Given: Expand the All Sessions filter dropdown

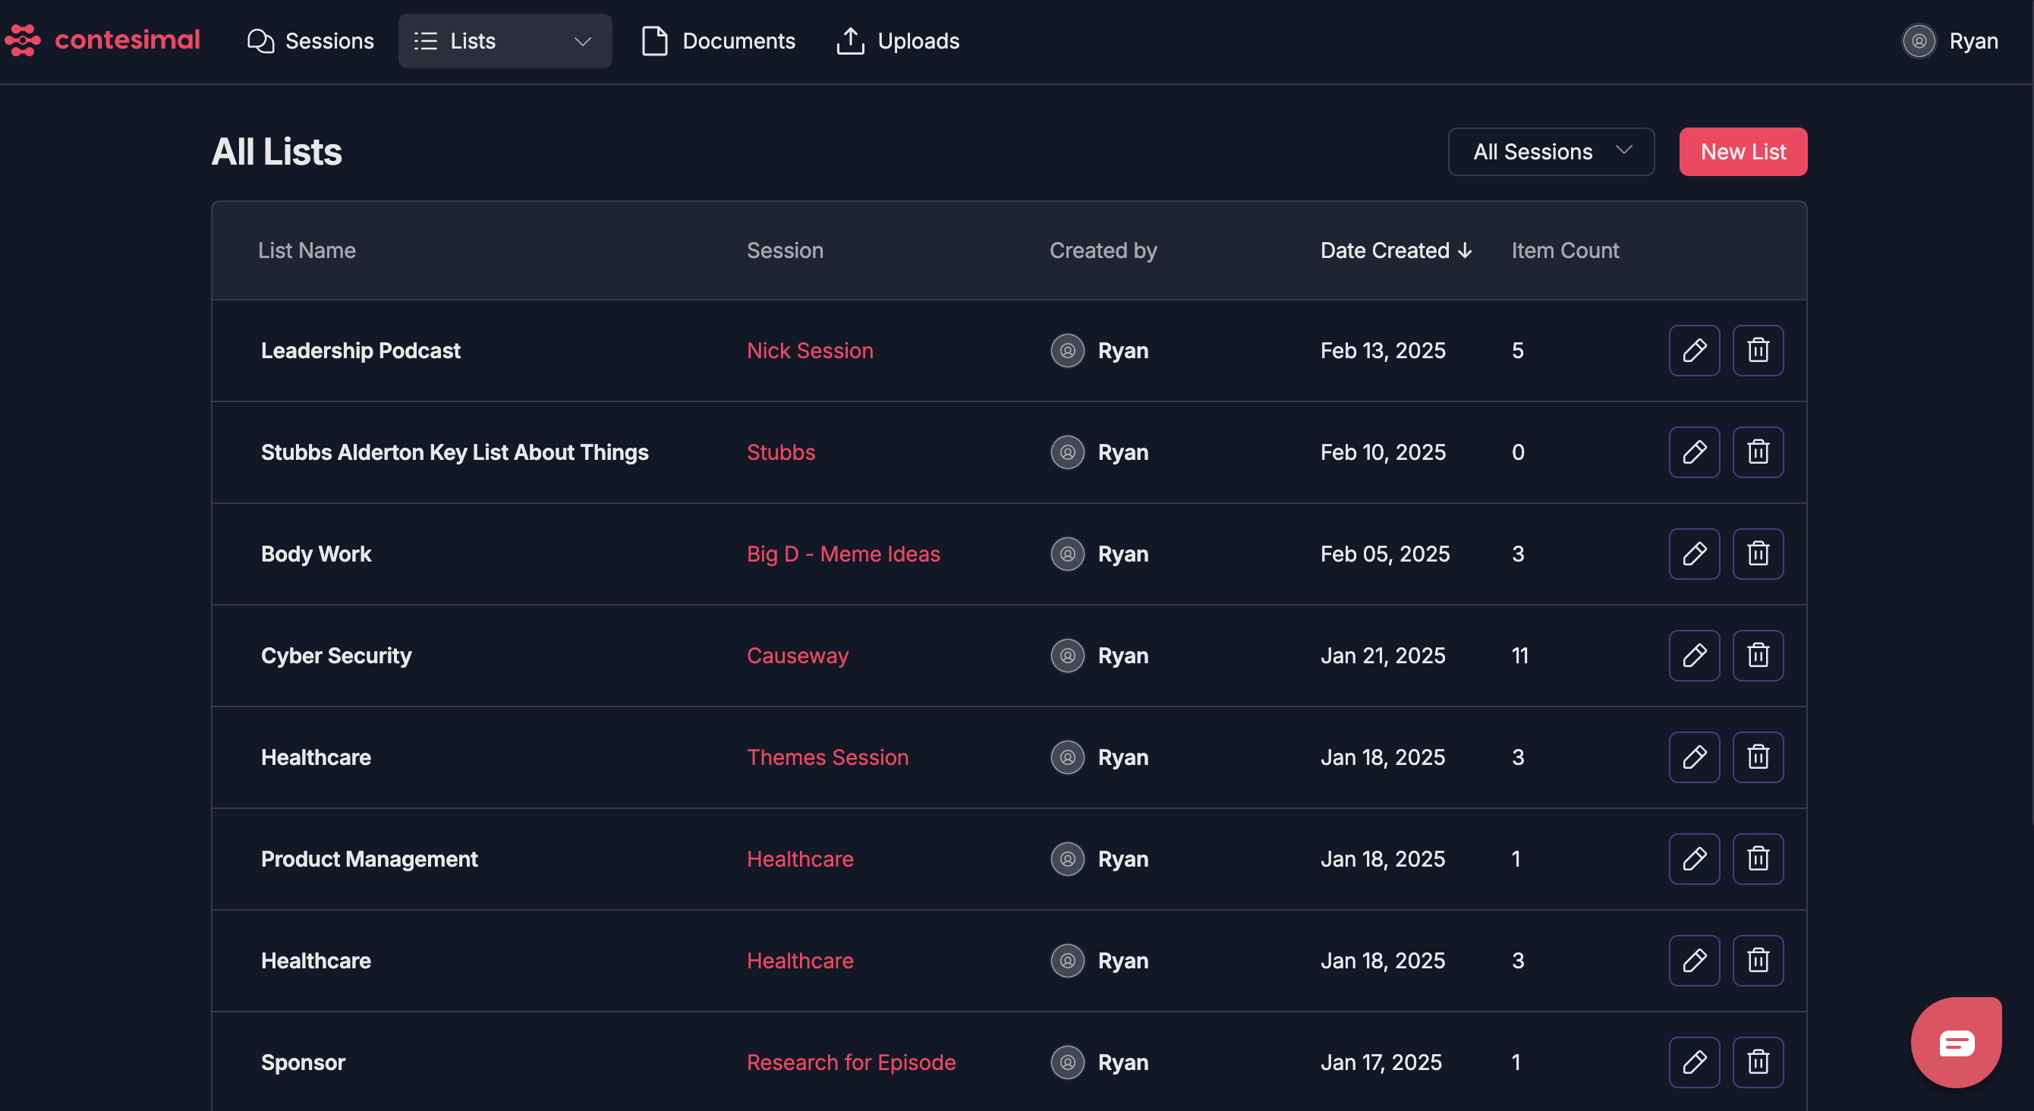Looking at the screenshot, I should point(1550,152).
